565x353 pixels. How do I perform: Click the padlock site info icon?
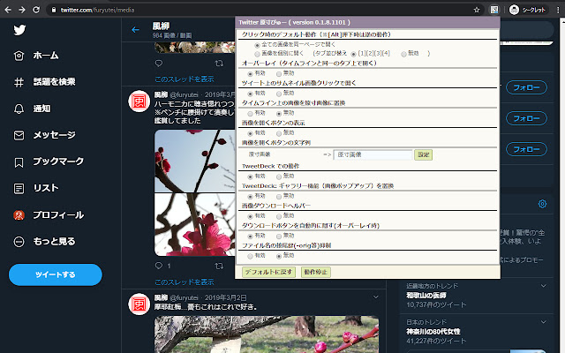[54, 10]
